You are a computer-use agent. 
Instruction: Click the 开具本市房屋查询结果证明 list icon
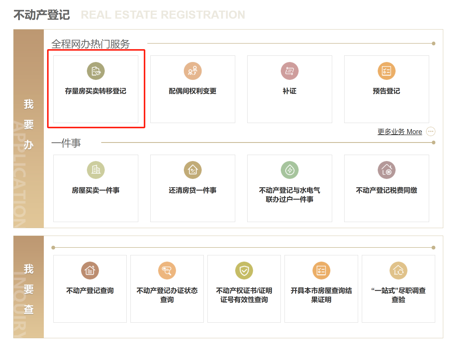(321, 271)
